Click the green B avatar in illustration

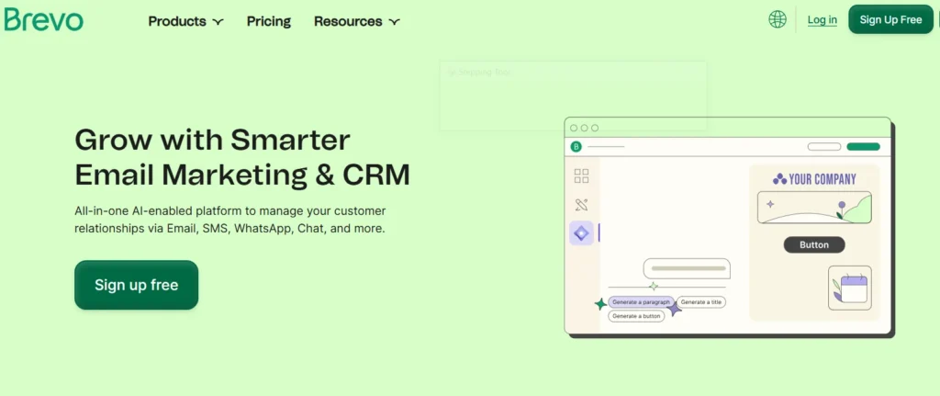click(x=576, y=146)
